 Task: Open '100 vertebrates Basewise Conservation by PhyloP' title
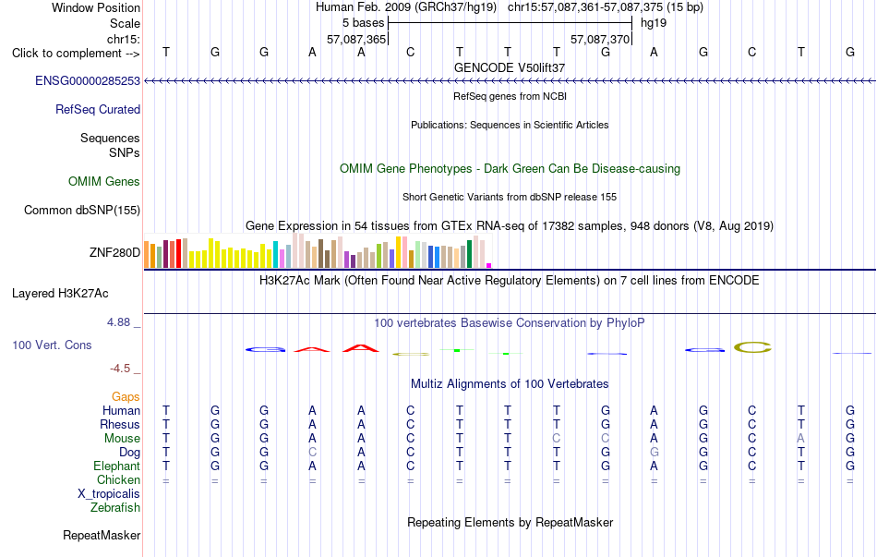[510, 323]
